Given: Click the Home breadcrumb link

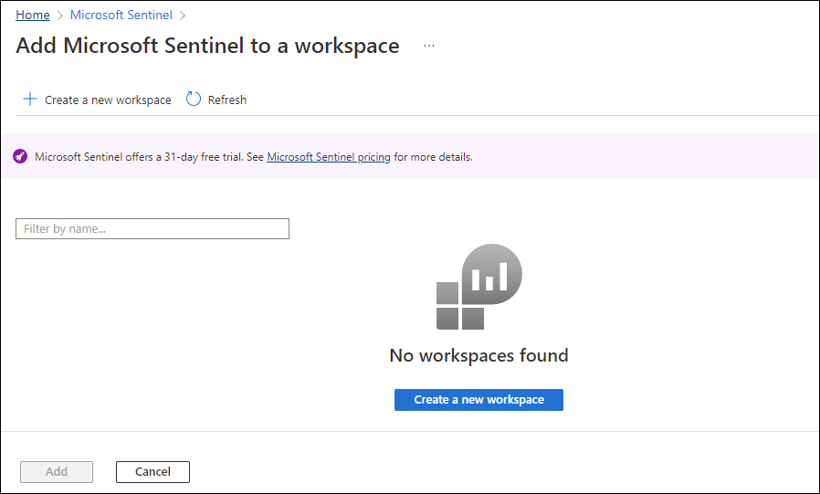Looking at the screenshot, I should tap(33, 15).
